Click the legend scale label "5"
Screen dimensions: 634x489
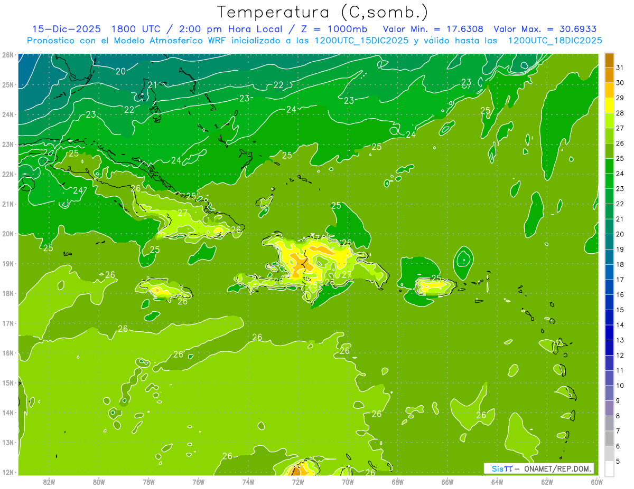[x=619, y=461]
